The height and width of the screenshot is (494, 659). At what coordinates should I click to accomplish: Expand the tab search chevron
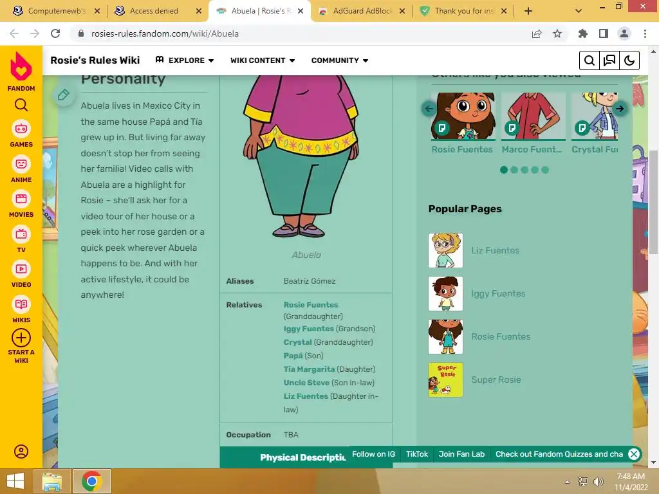pyautogui.click(x=579, y=11)
